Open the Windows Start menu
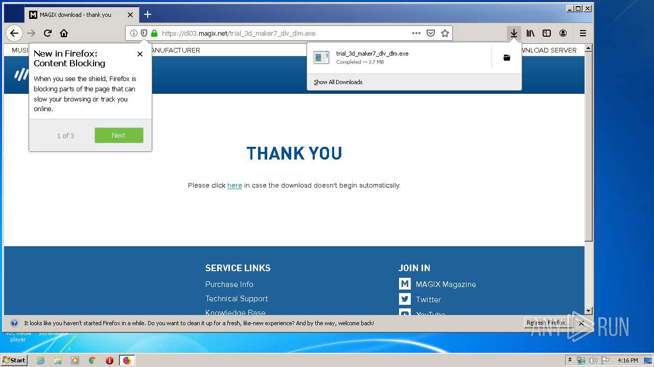The height and width of the screenshot is (367, 654). [14, 360]
